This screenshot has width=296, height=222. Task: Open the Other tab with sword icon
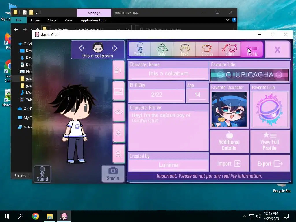pos(230,49)
